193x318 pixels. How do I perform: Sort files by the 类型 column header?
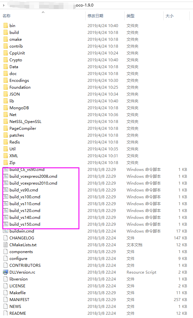(130, 16)
